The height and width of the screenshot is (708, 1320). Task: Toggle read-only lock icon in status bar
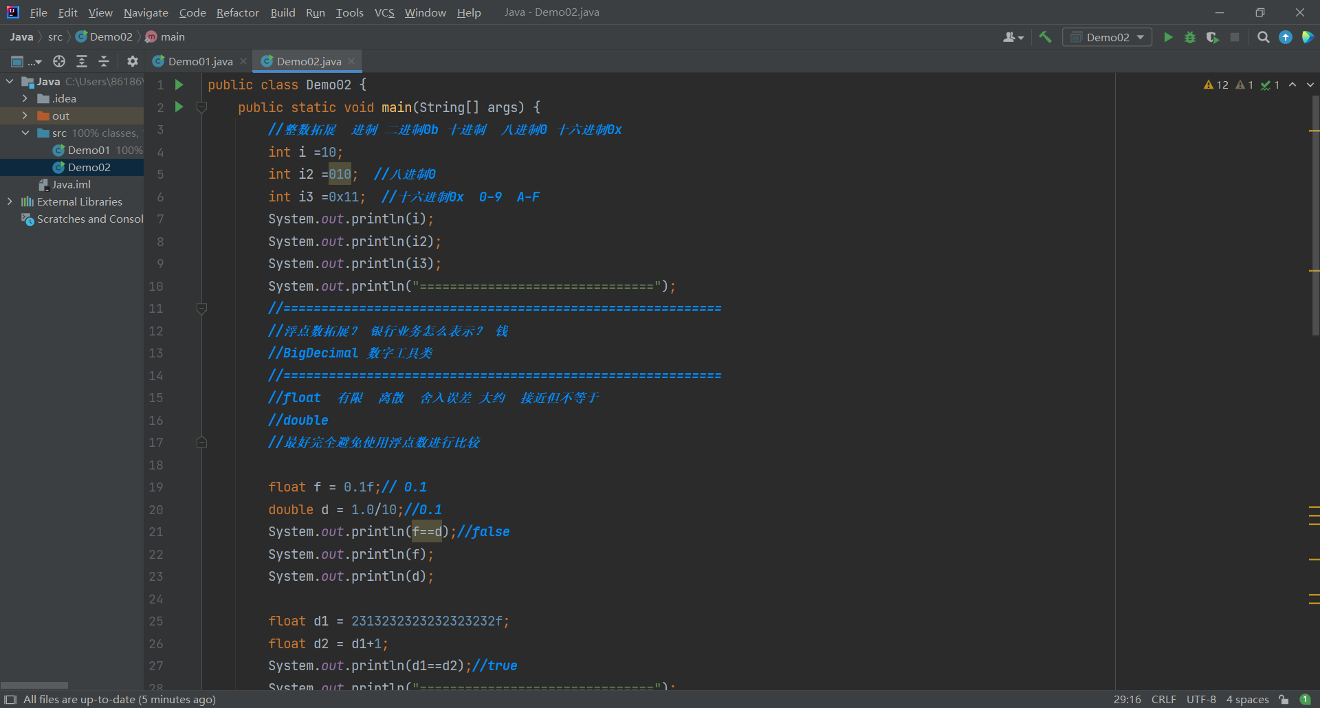click(x=1284, y=700)
